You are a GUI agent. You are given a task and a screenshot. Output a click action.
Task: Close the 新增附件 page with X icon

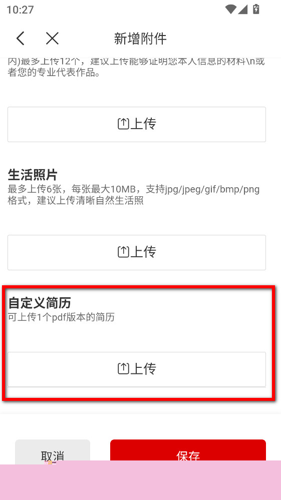click(52, 39)
